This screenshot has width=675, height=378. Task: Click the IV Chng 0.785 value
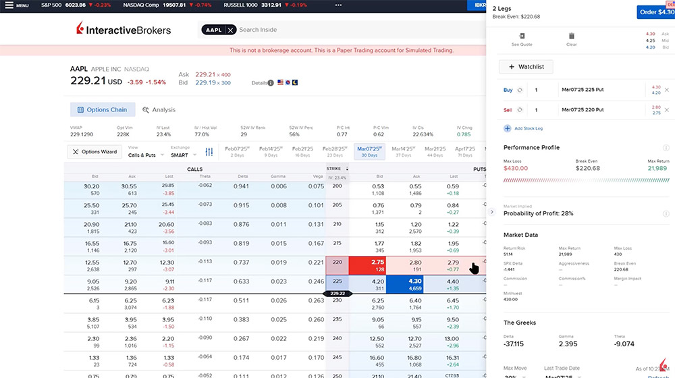click(464, 134)
